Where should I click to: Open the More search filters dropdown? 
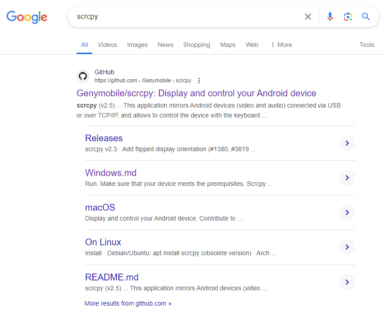(x=281, y=45)
